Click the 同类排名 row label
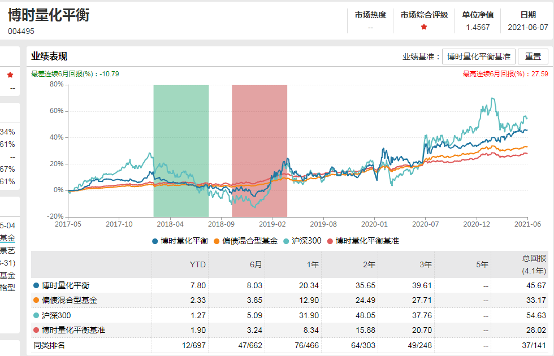This screenshot has width=554, height=356. click(49, 345)
